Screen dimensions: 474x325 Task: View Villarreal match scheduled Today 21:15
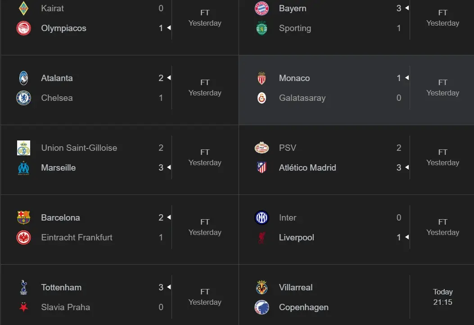coord(442,297)
